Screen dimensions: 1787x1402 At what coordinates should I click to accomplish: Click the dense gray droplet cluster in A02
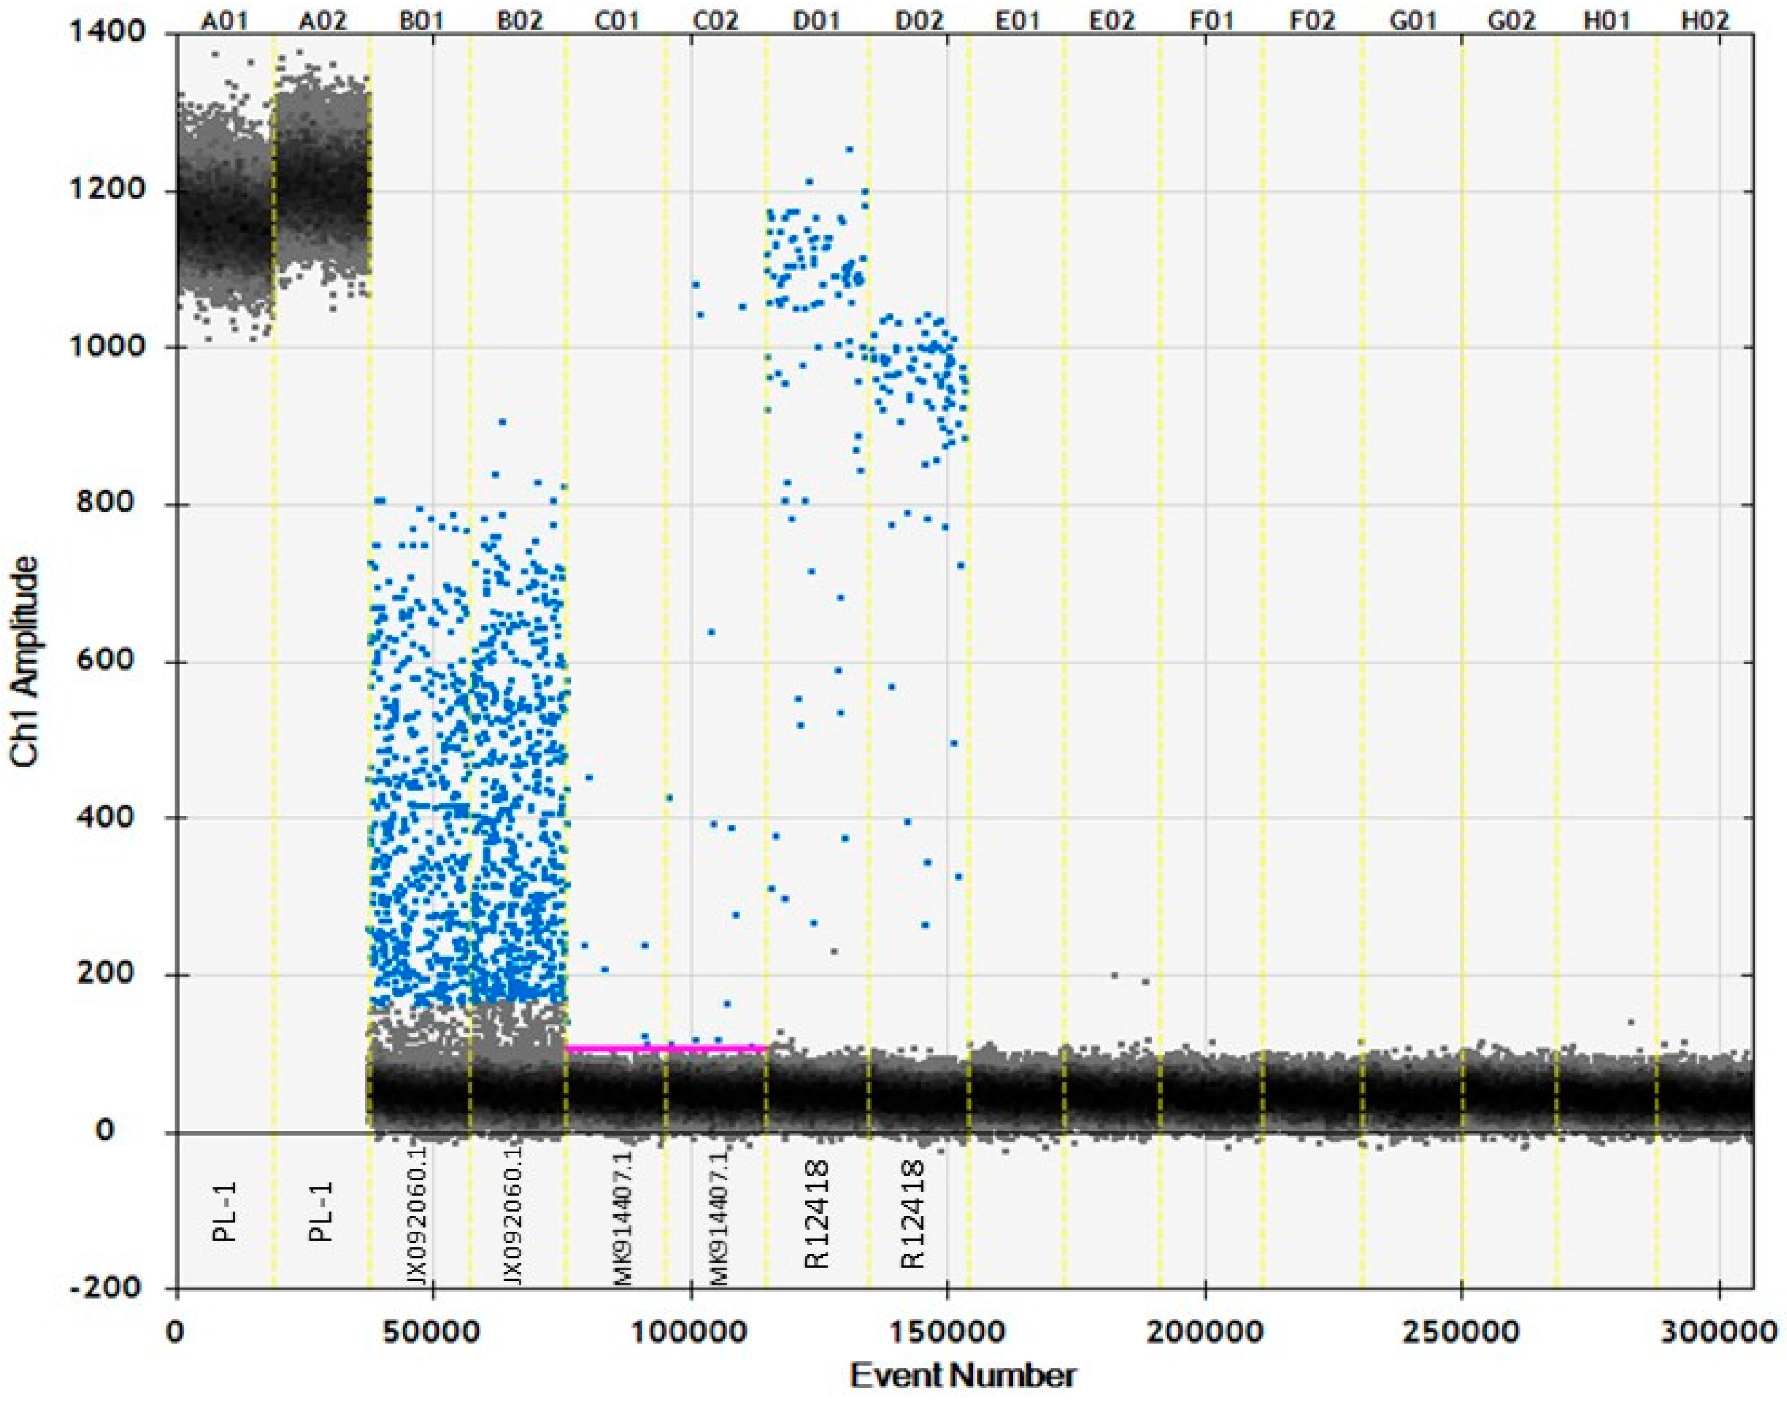coord(323,185)
